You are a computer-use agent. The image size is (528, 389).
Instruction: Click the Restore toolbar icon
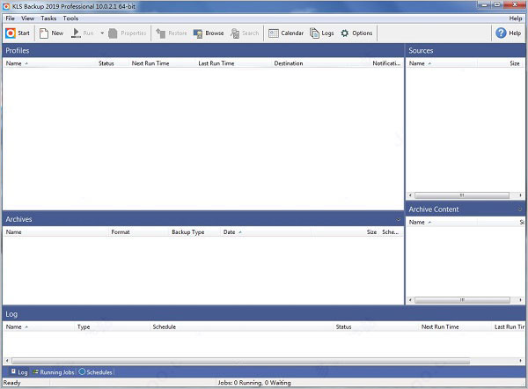(161, 33)
